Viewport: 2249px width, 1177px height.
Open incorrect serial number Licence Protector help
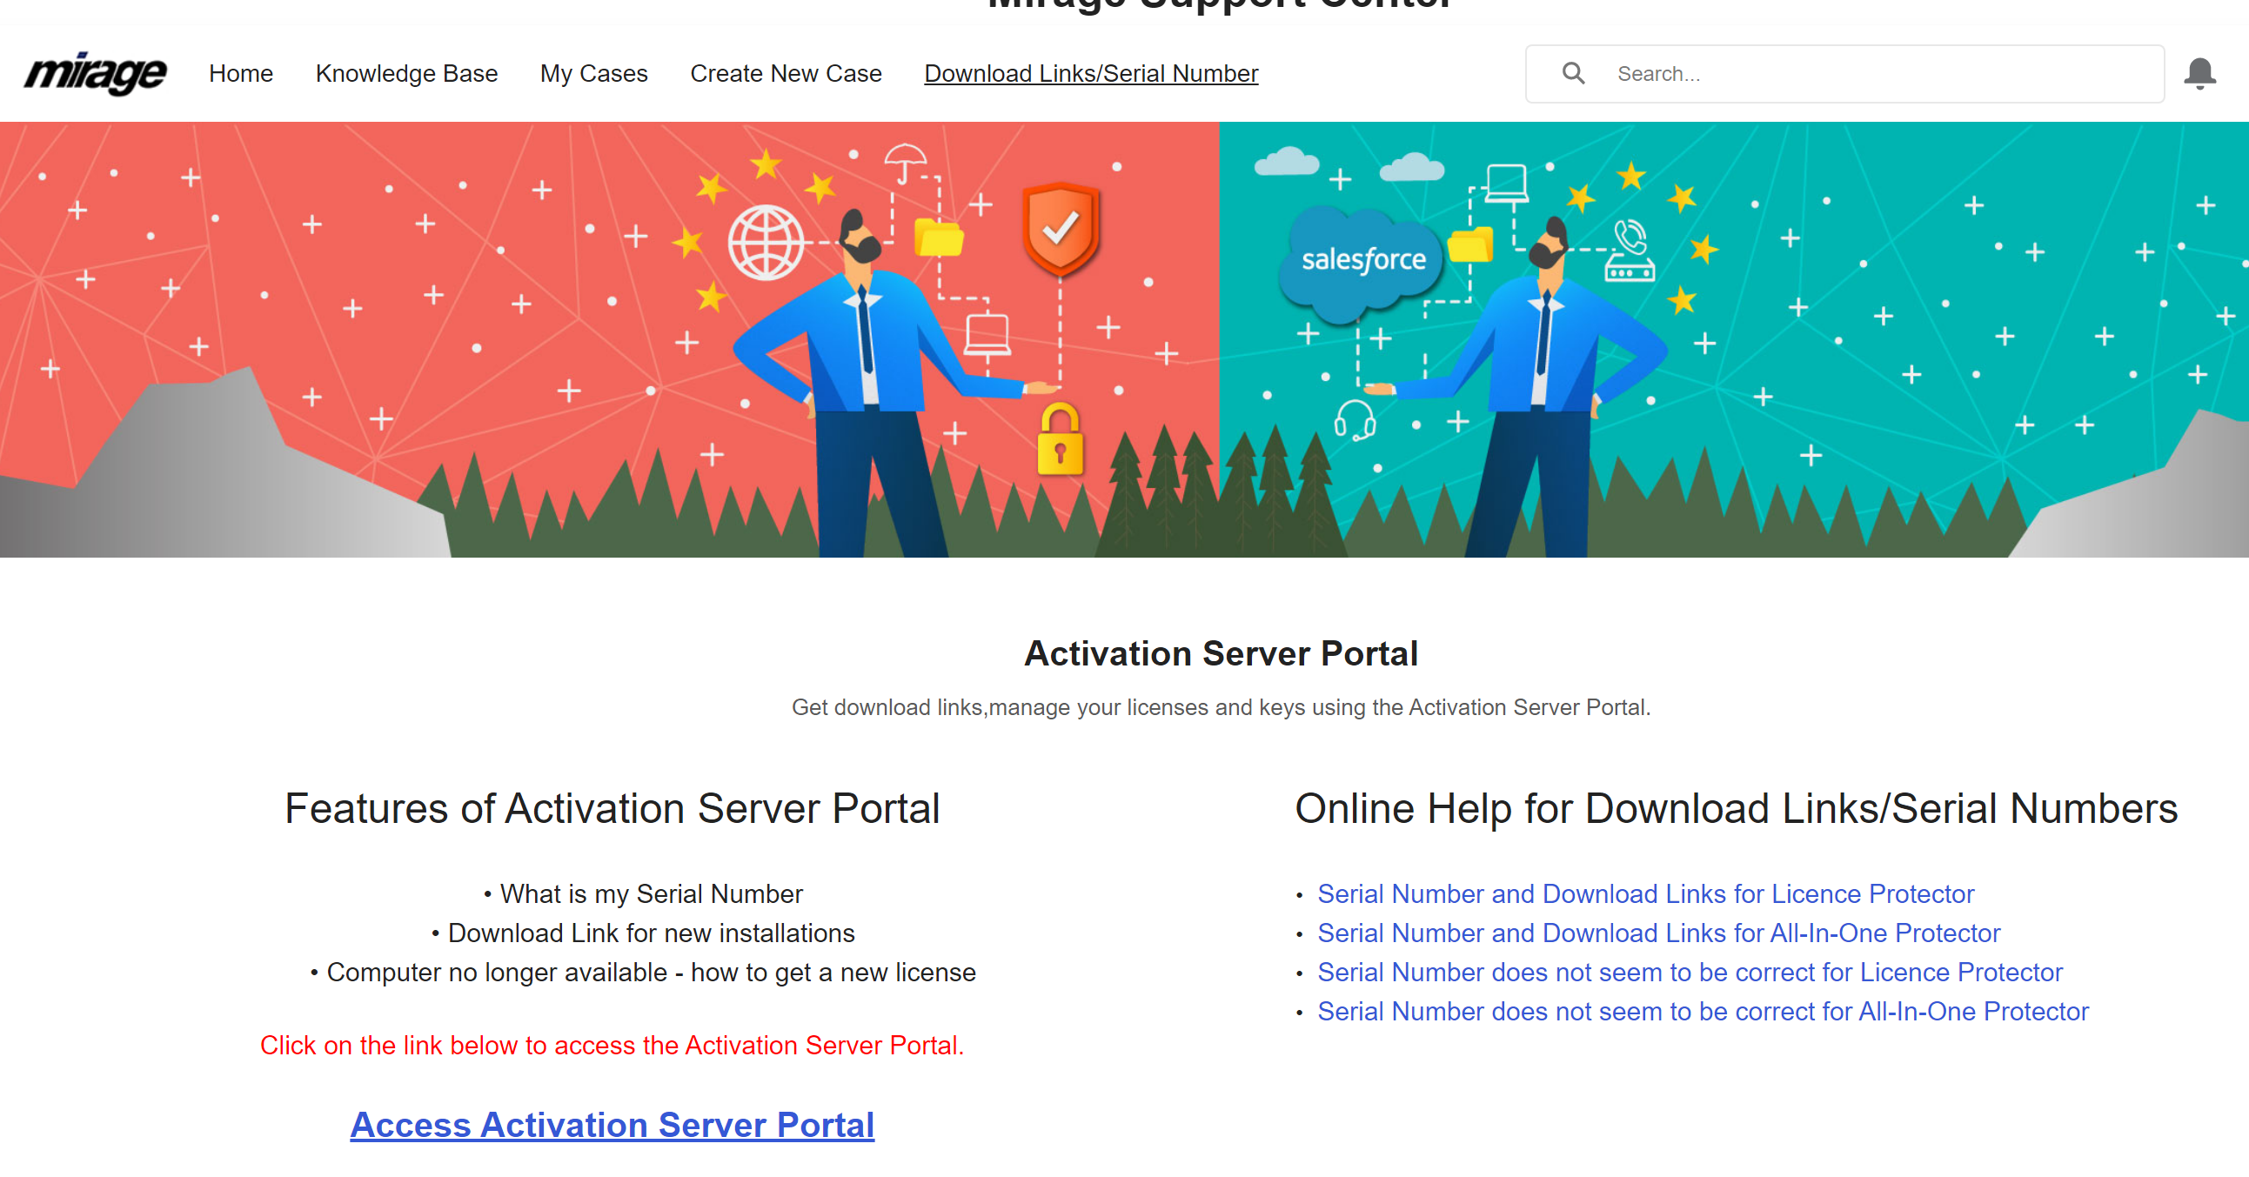(1690, 972)
